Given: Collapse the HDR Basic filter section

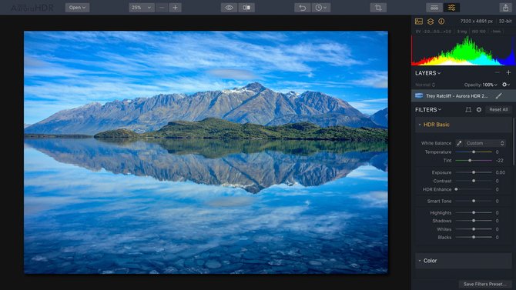Looking at the screenshot, I should coord(464,125).
